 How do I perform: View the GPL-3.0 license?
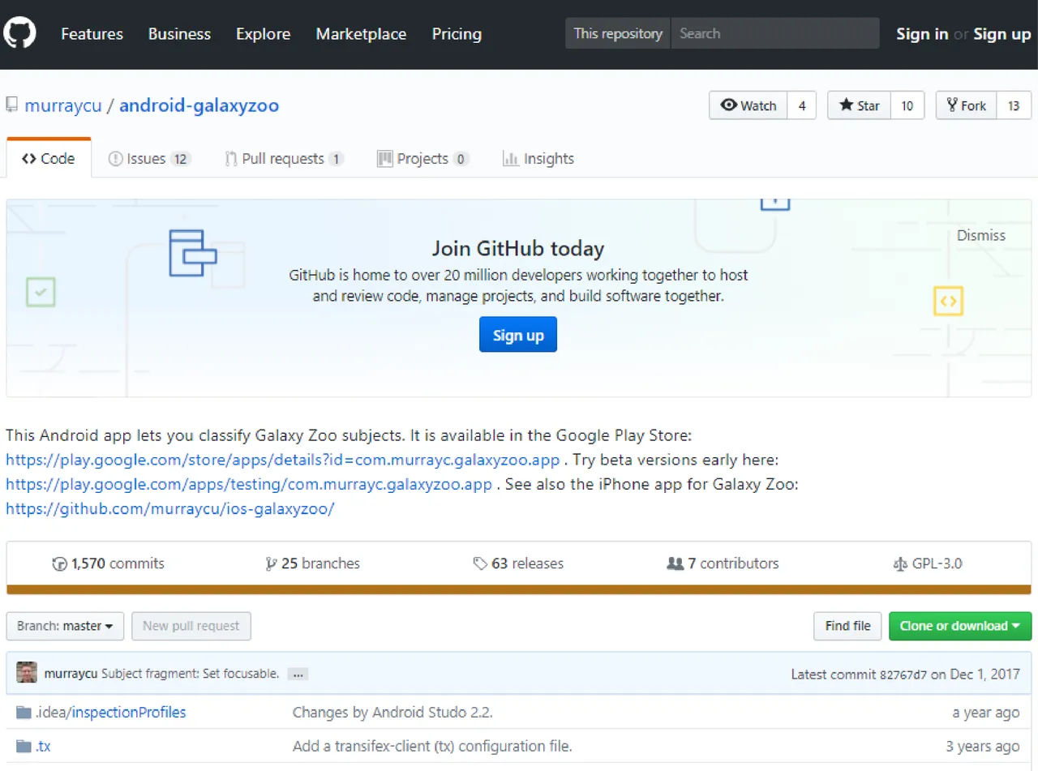click(927, 563)
